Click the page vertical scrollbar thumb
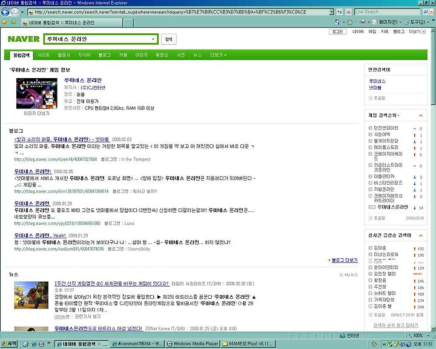Image resolution: width=436 pixels, height=349 pixels. tap(433, 68)
